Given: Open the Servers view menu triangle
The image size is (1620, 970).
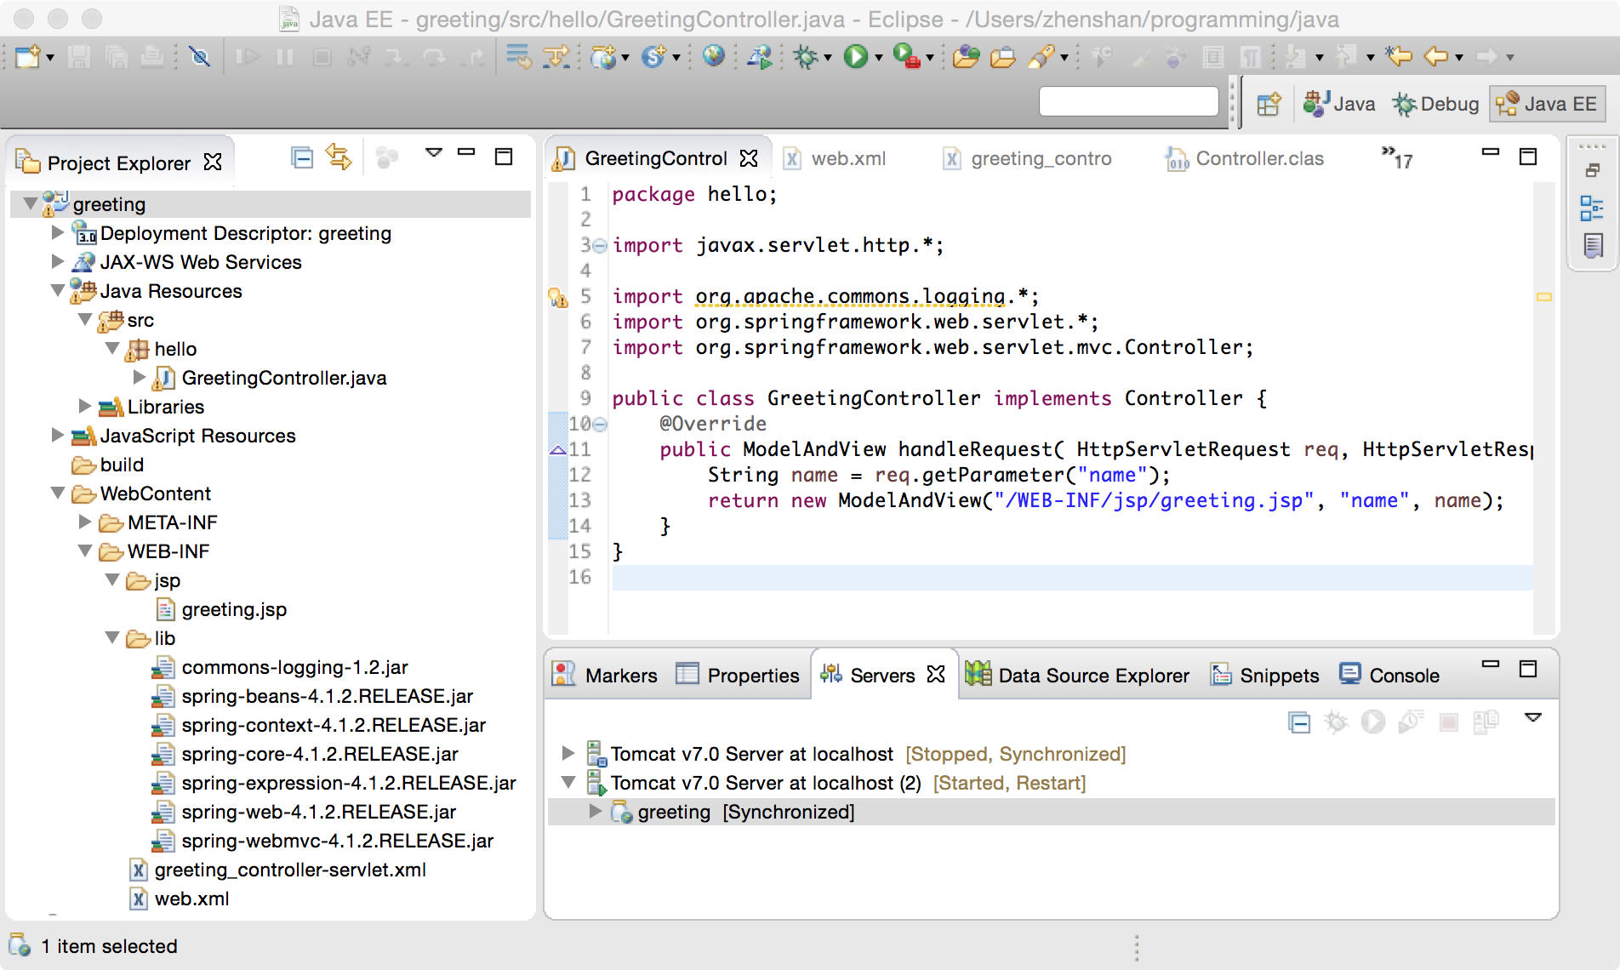Looking at the screenshot, I should tap(1533, 718).
